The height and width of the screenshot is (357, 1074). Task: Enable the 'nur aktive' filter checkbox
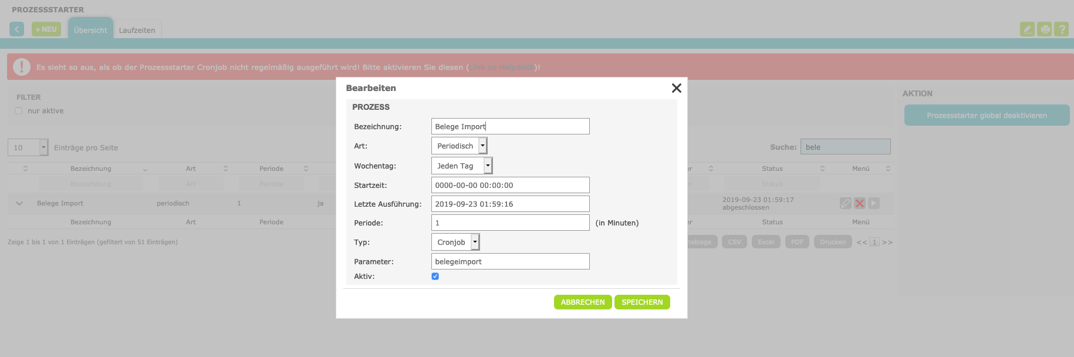pos(19,111)
